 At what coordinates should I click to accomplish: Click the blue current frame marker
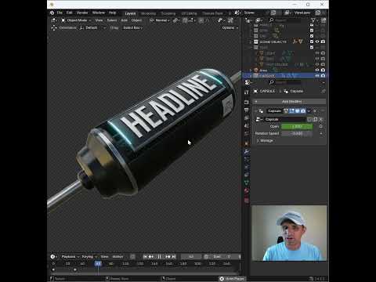(x=98, y=264)
